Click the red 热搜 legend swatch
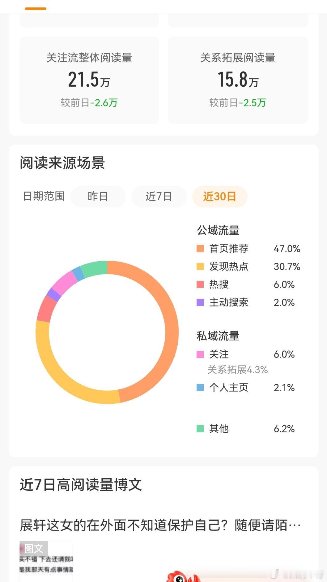Viewport: 327px width, 582px height. (x=200, y=284)
